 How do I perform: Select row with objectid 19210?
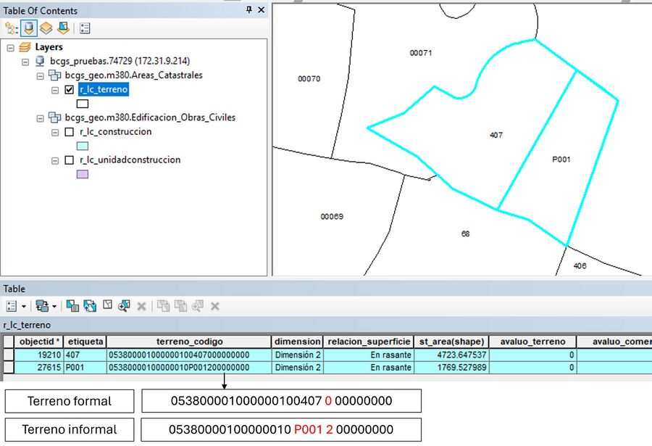pos(9,355)
